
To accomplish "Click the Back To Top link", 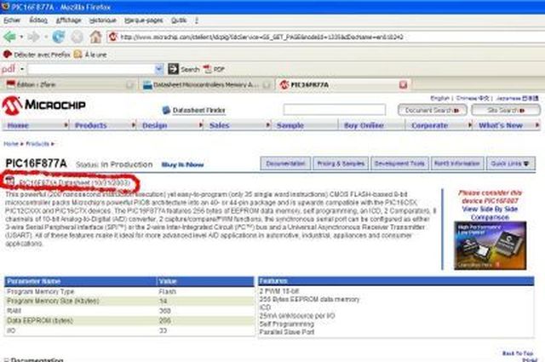I will [x=518, y=353].
